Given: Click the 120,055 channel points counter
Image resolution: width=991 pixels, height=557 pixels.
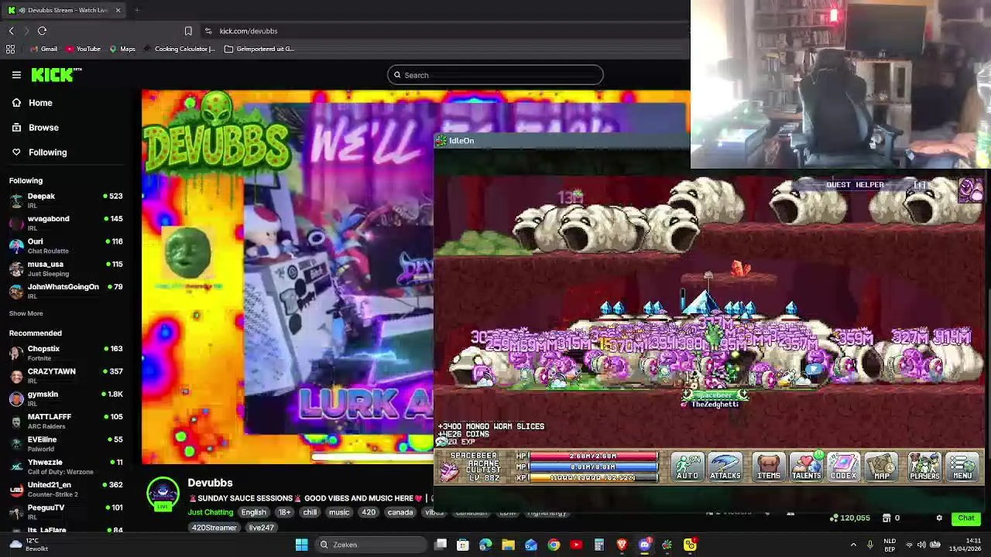Looking at the screenshot, I should tap(850, 518).
